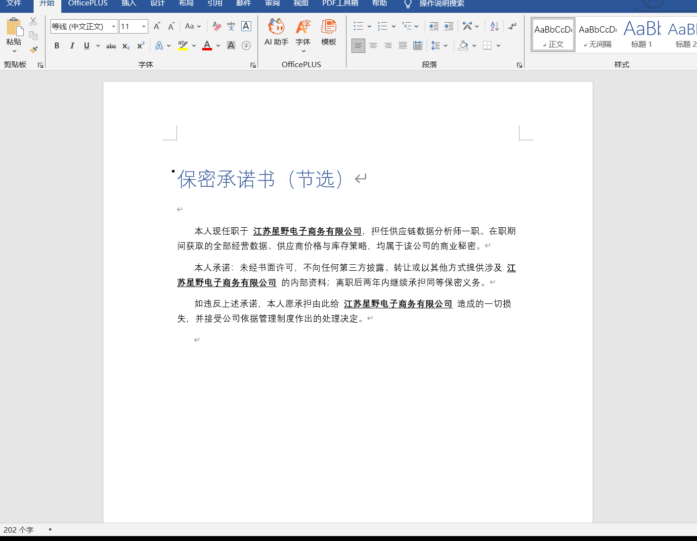
Task: Open the OfficePLUS ribbon tab
Action: click(x=88, y=4)
